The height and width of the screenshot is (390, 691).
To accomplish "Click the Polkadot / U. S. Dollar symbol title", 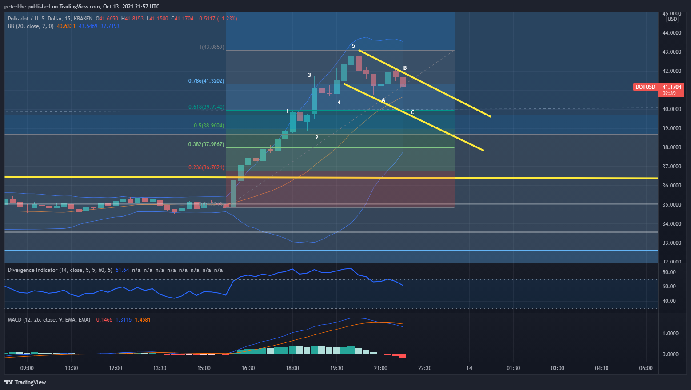I will tap(50, 19).
